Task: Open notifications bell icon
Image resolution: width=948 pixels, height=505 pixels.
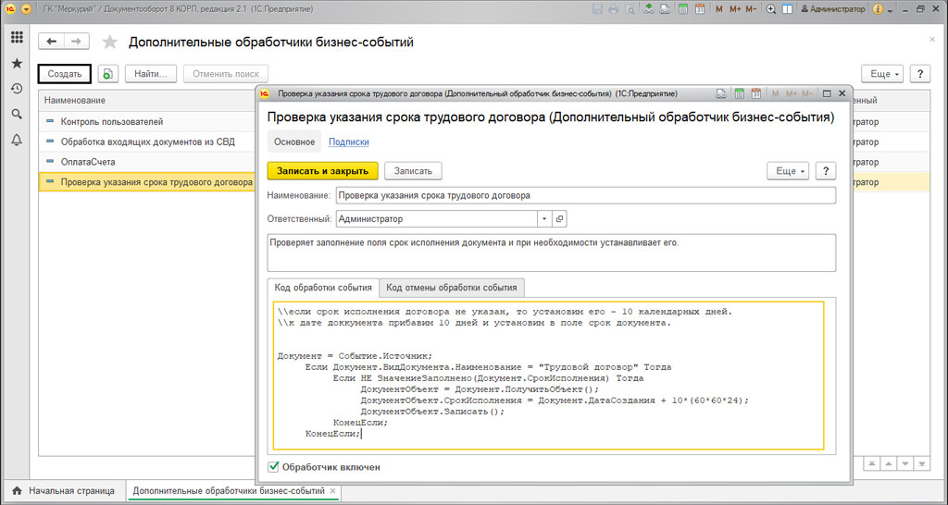Action: coord(17,140)
